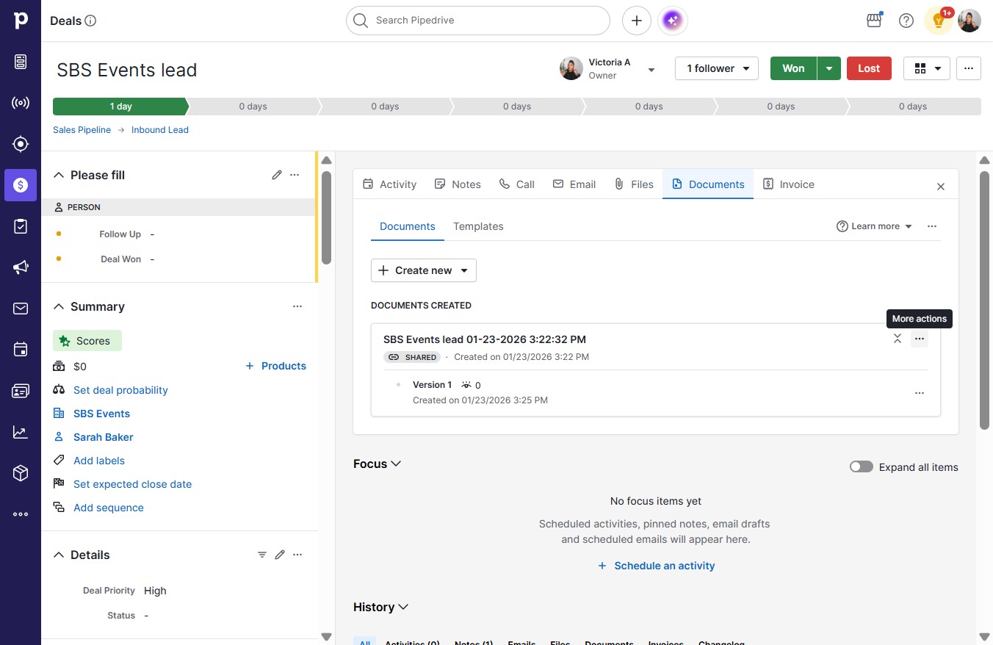Open Summary section more options
Screen dimensions: 993x645
click(297, 306)
